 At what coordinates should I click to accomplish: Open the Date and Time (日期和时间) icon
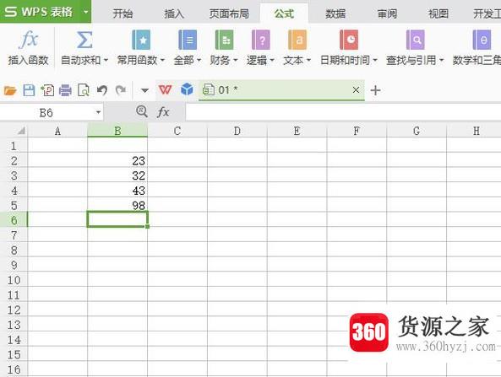[x=349, y=40]
